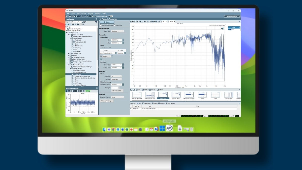Select the FFT meter icon in Monitors/Meters toolbar

pyautogui.click(x=69, y=91)
